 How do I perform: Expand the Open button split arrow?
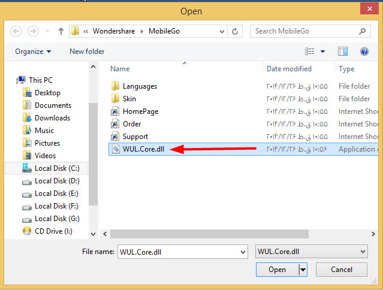pyautogui.click(x=303, y=270)
